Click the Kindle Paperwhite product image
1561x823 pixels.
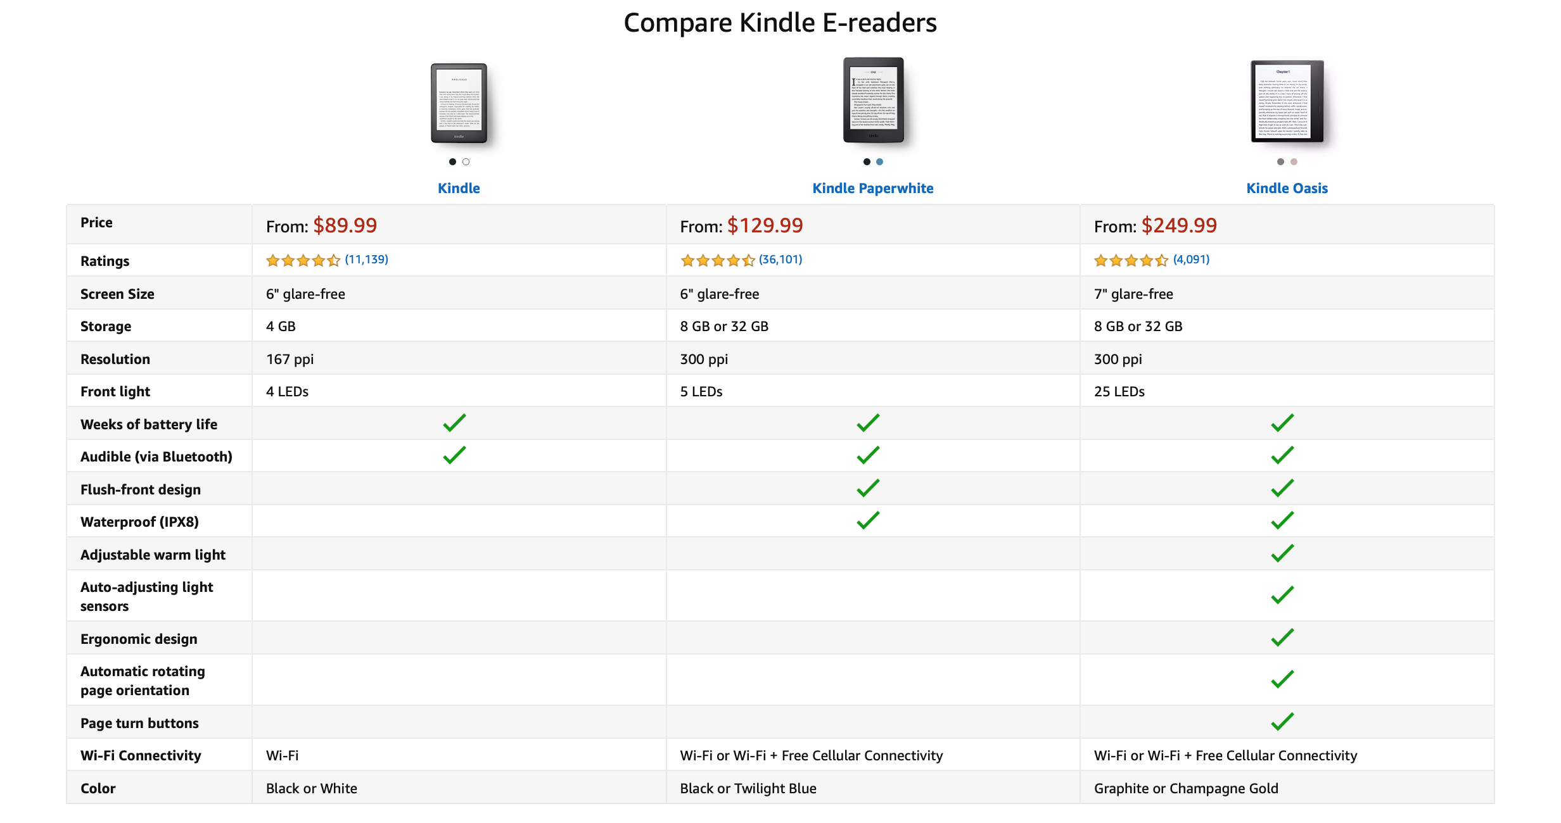873,100
